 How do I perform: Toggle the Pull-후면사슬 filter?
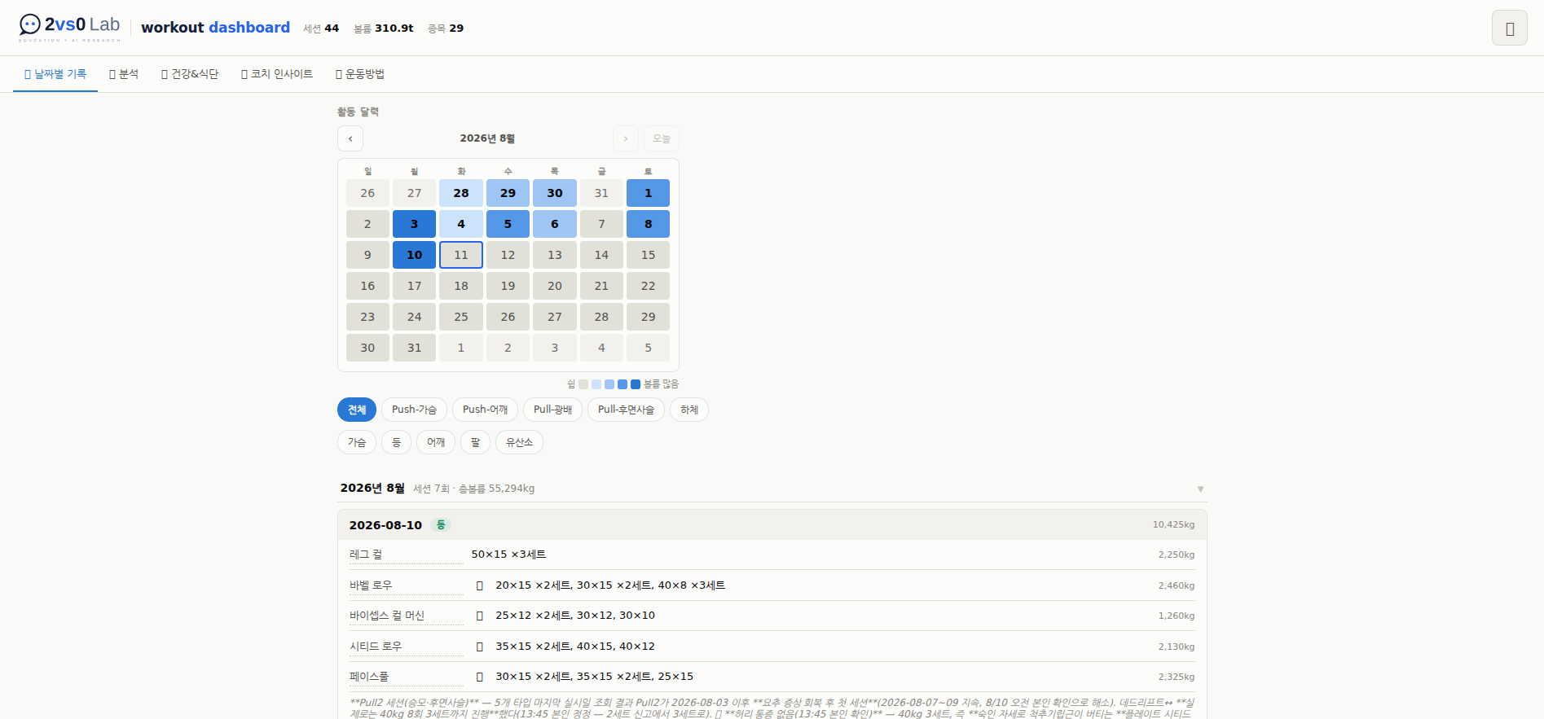click(626, 410)
